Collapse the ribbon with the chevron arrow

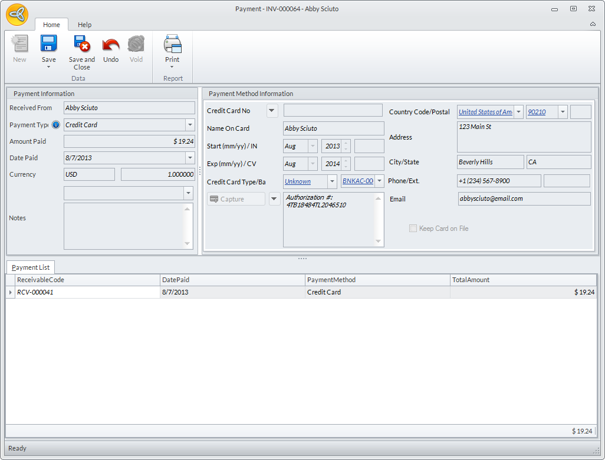593,25
